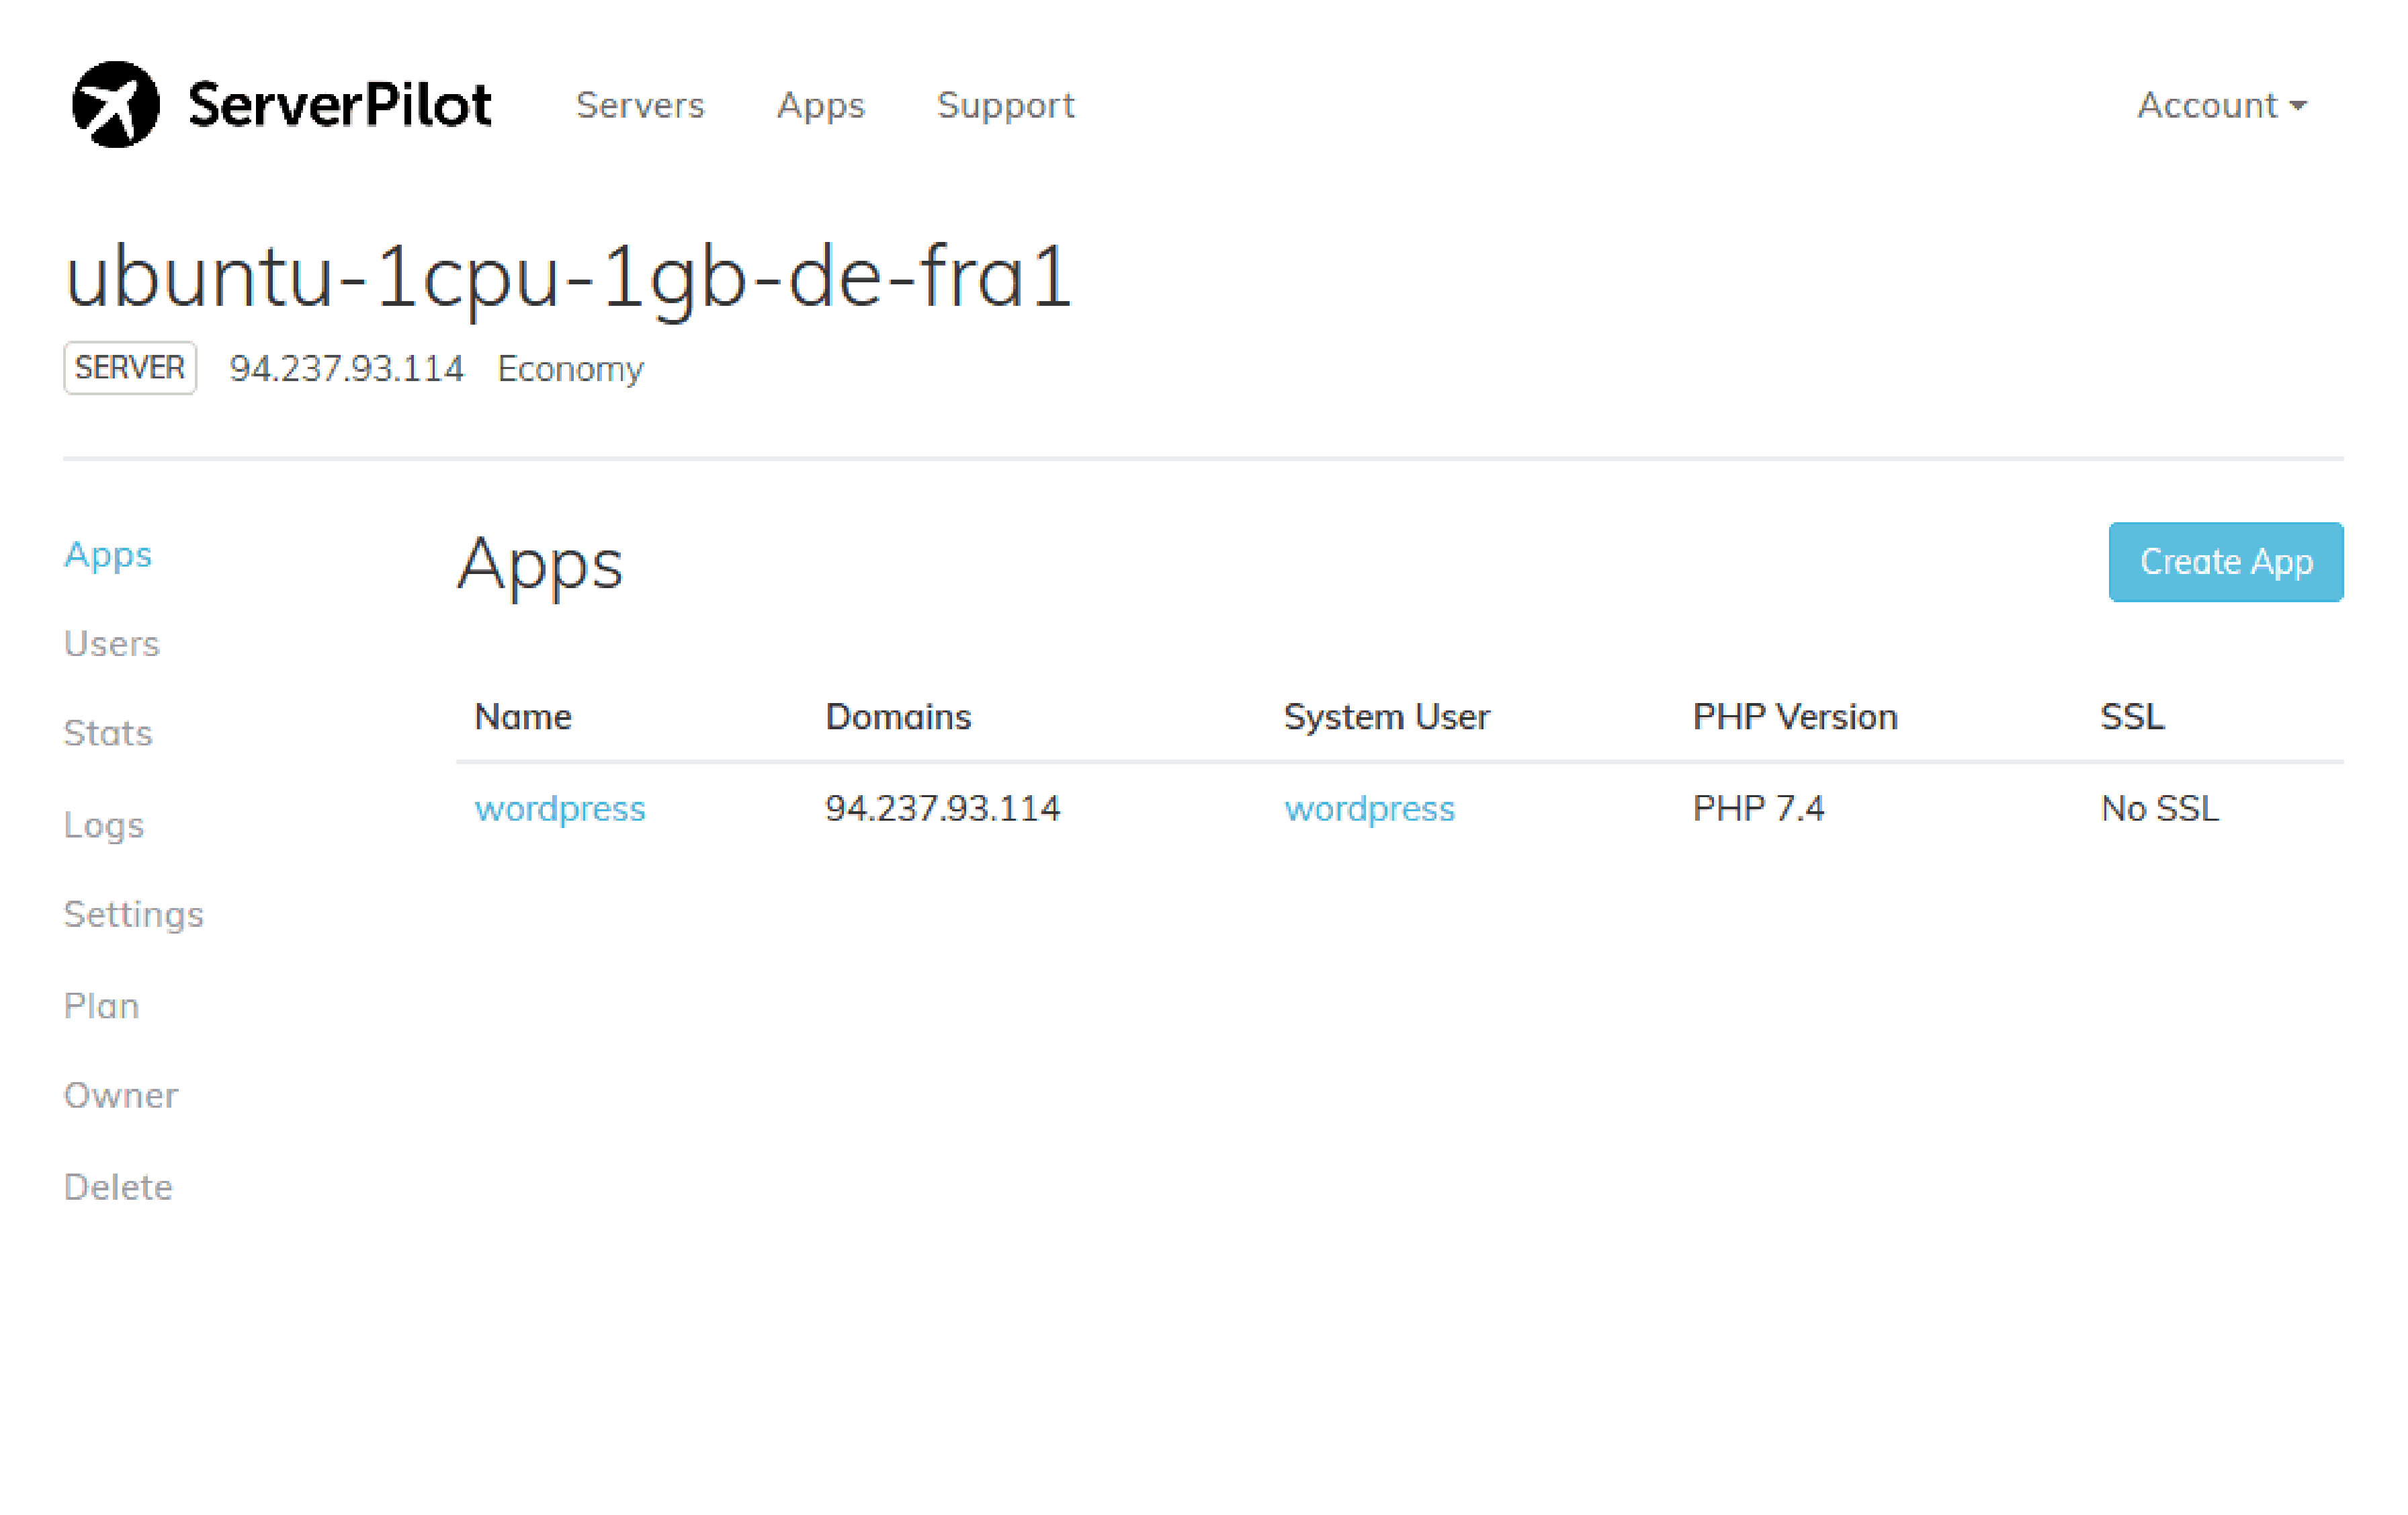Open Settings in the left sidebar

(133, 915)
